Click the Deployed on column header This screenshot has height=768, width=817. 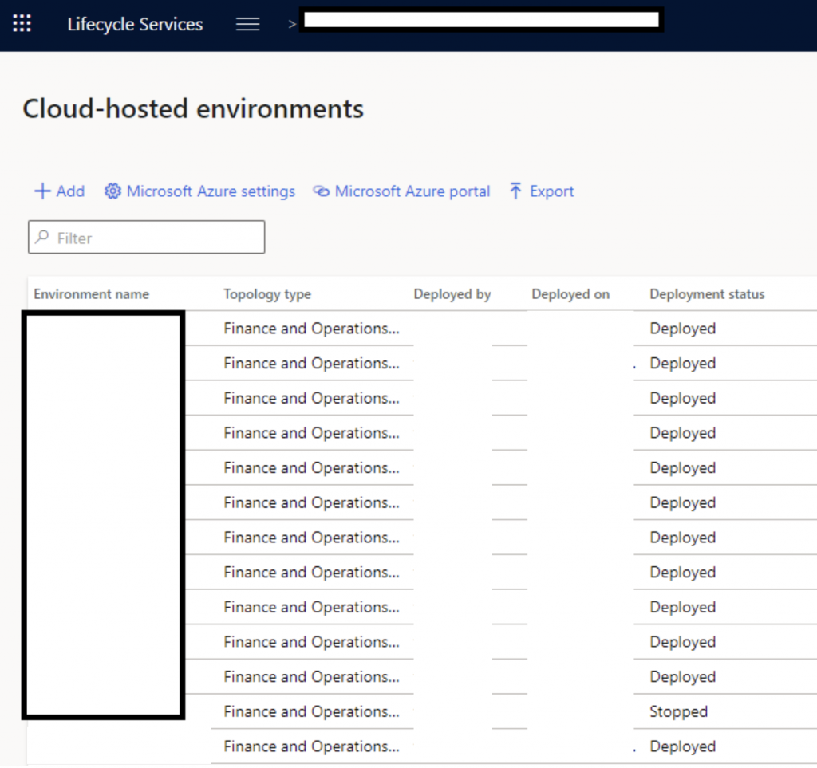click(570, 294)
